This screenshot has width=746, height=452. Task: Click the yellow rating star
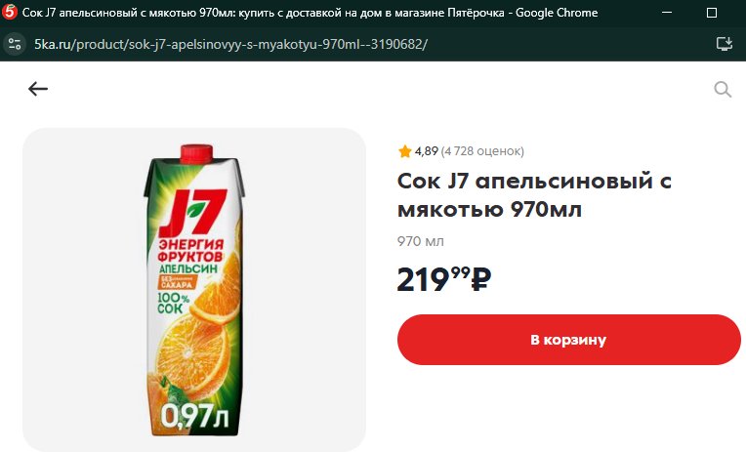[404, 151]
